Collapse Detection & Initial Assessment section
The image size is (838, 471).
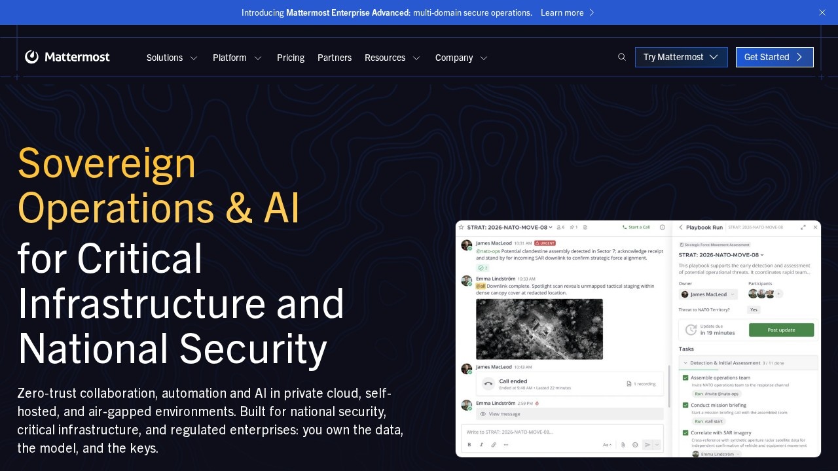pyautogui.click(x=748, y=362)
